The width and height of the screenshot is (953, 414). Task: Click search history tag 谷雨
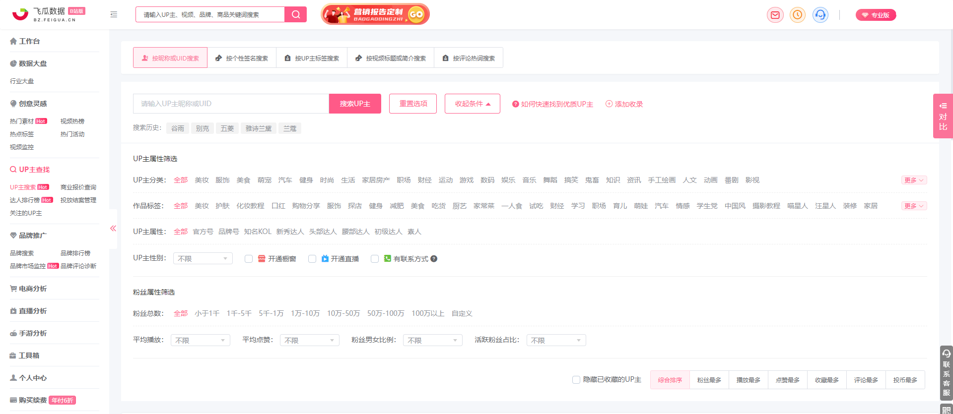(178, 128)
